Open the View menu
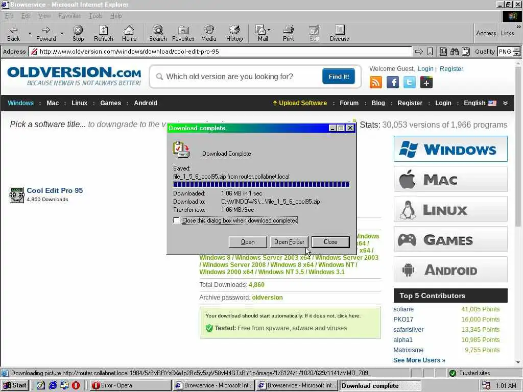The height and width of the screenshot is (392, 523). (44, 16)
